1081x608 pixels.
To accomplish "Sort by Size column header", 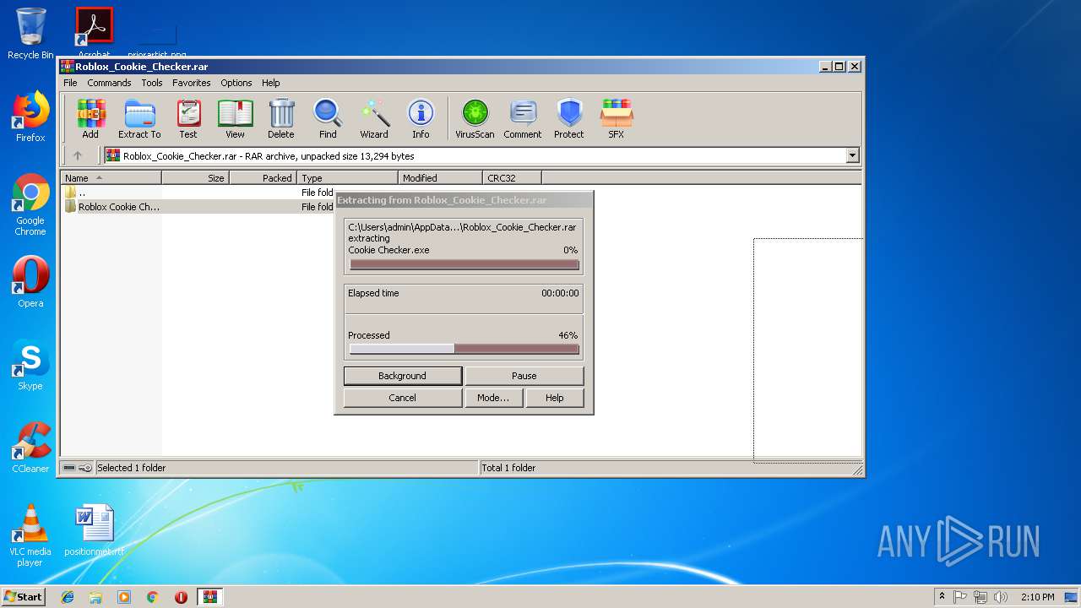I will 195,178.
